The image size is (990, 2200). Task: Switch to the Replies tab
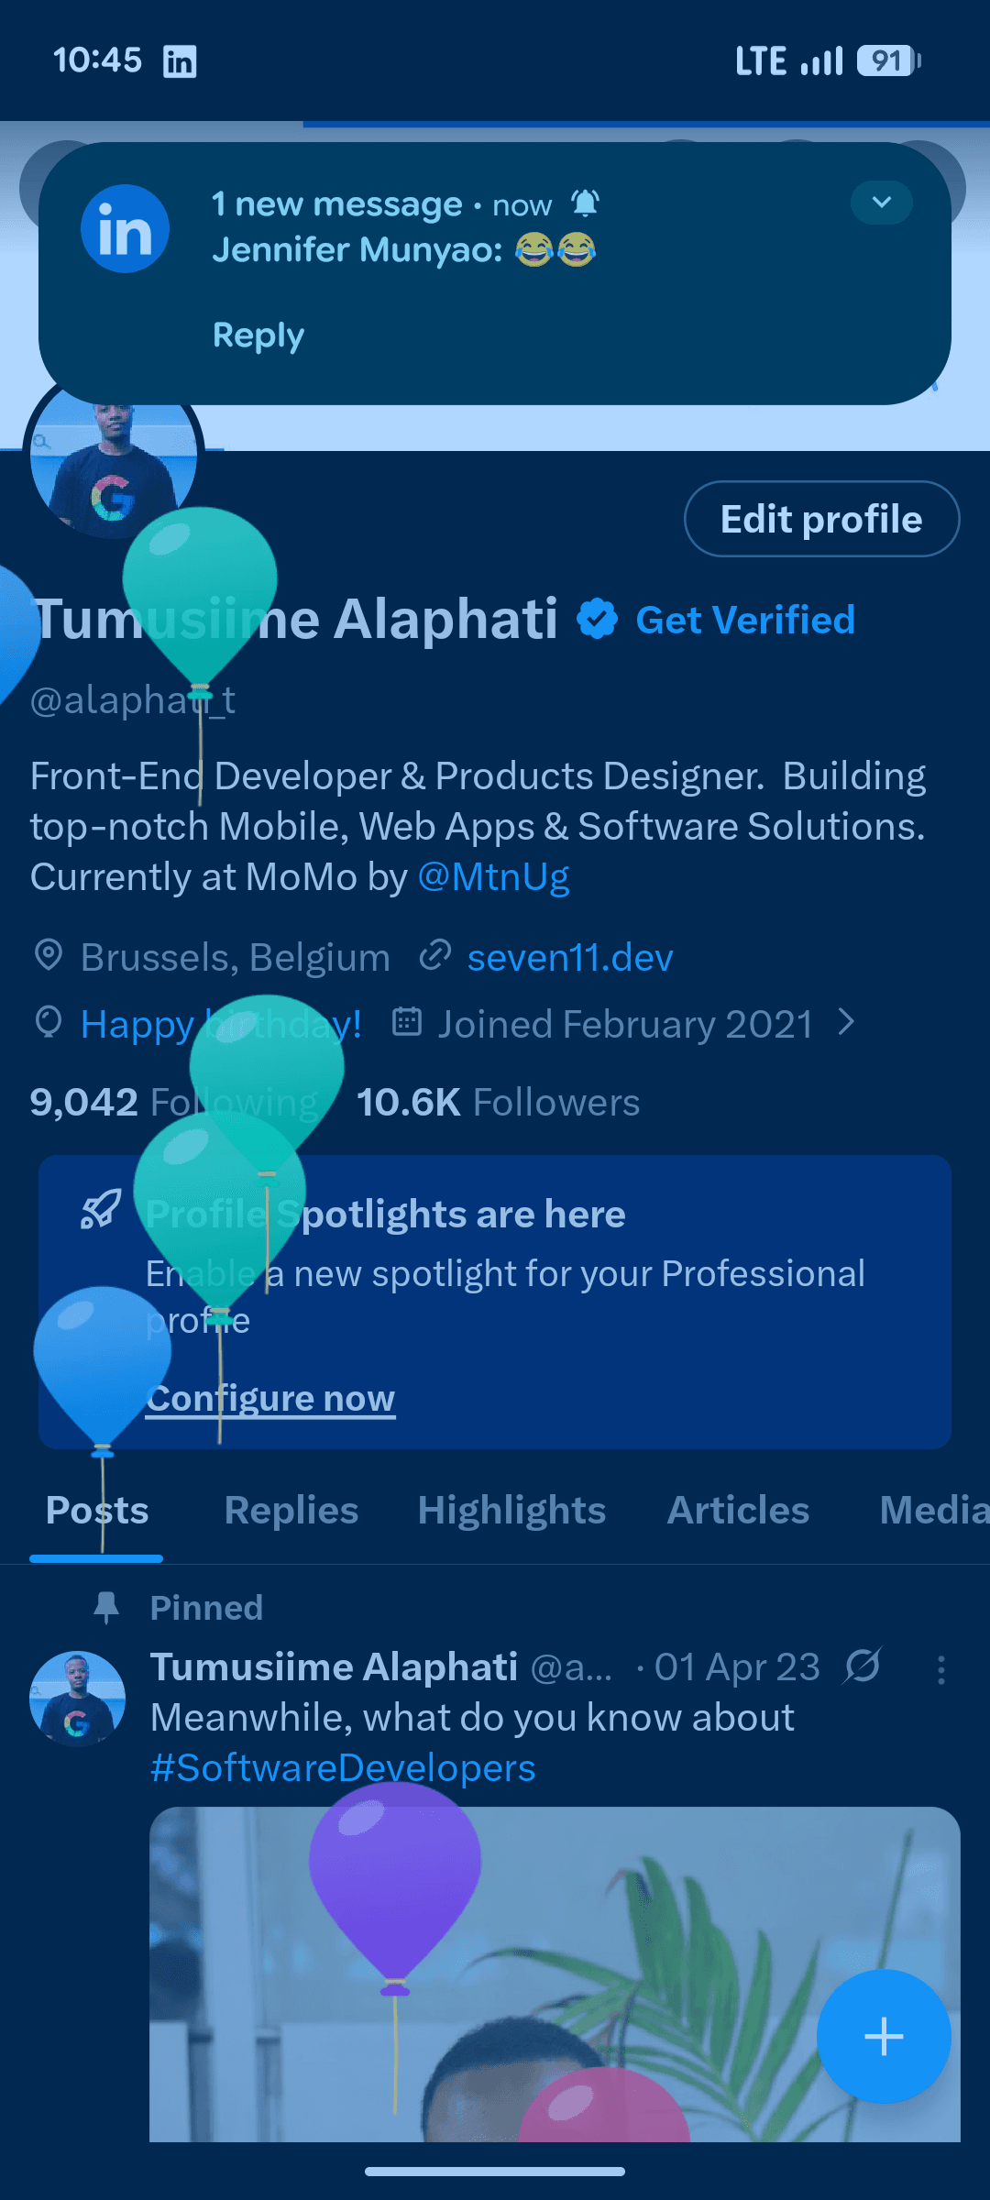coord(291,1511)
